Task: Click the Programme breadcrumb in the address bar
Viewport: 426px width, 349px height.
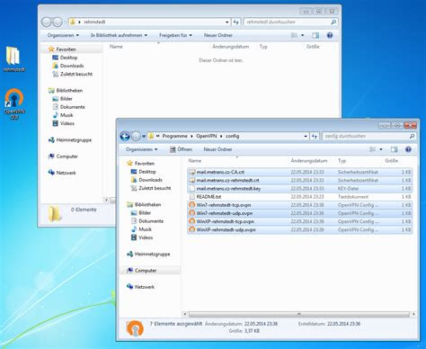Action: tap(174, 136)
